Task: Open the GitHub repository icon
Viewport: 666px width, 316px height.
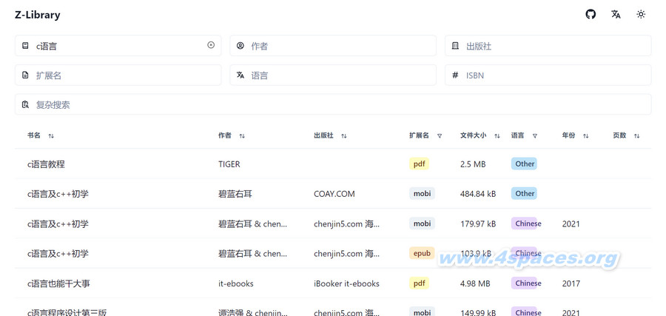Action: pyautogui.click(x=591, y=14)
